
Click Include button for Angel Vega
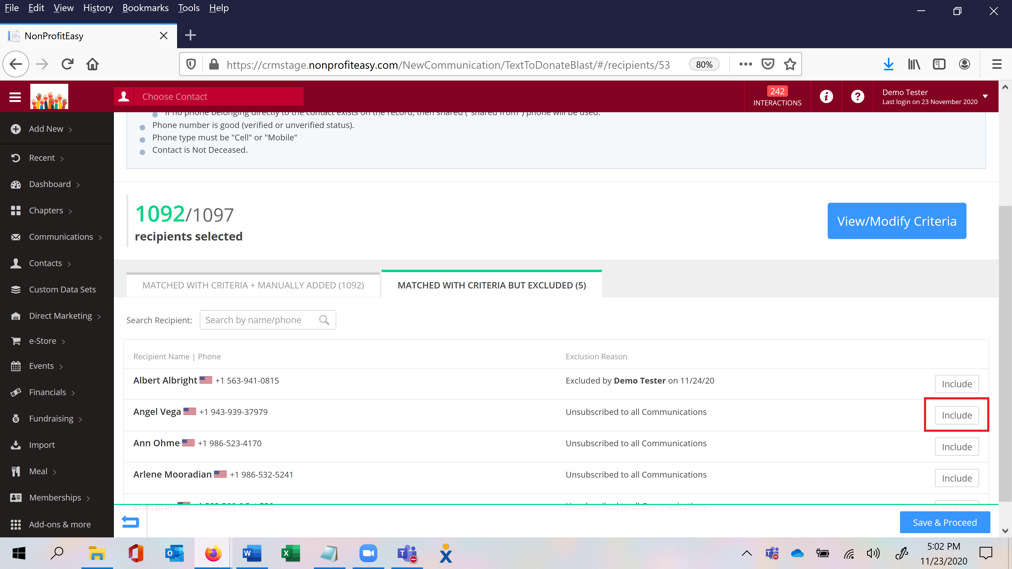956,415
